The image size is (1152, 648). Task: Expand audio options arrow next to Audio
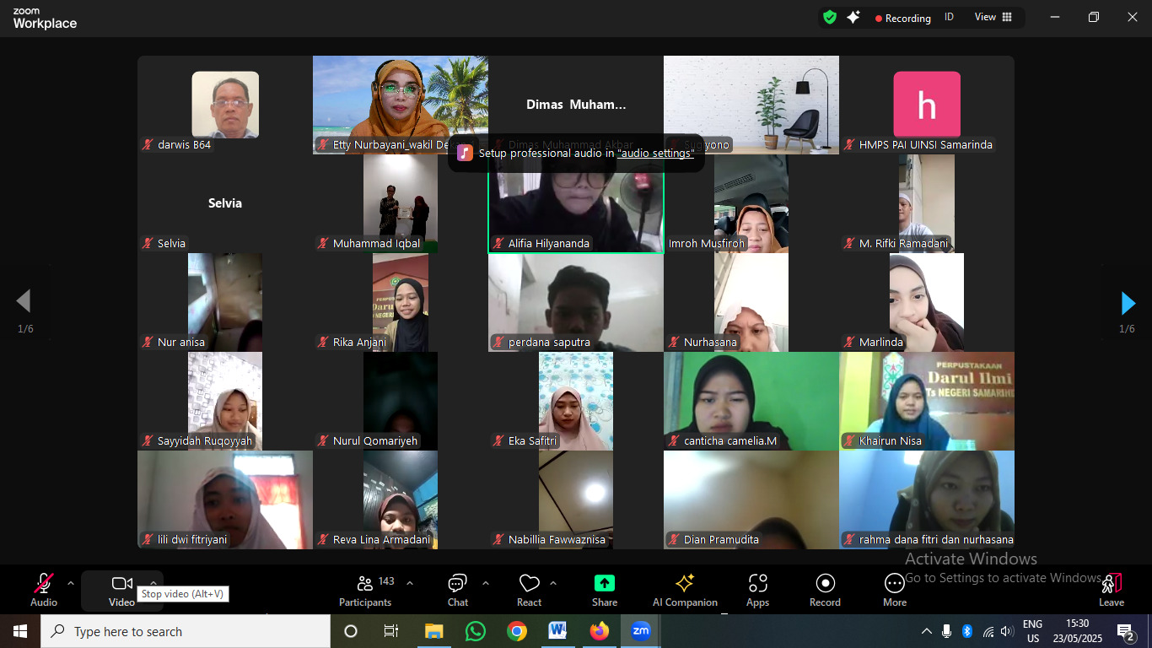coord(71,583)
